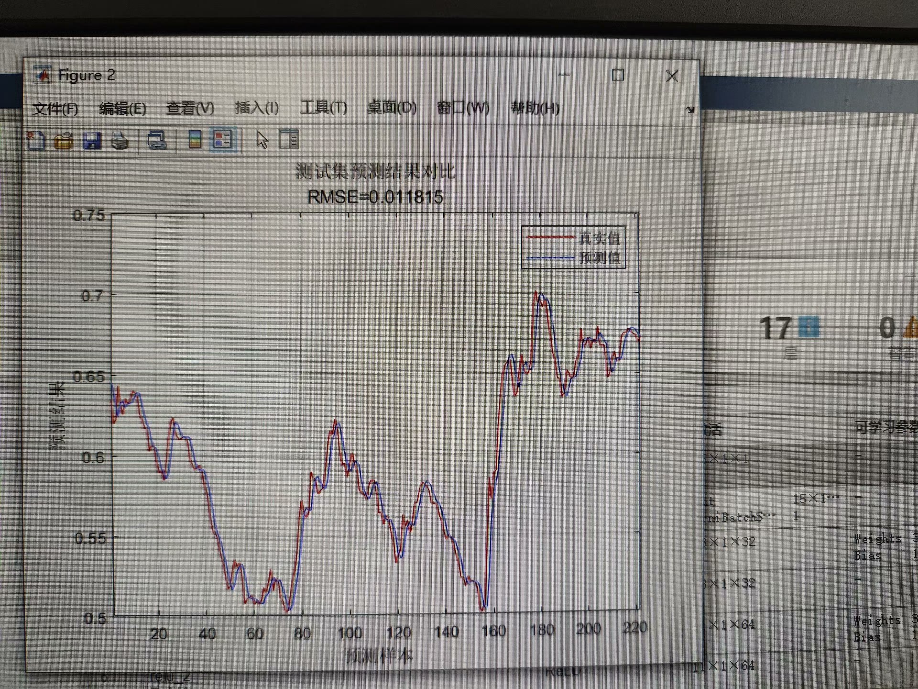The height and width of the screenshot is (689, 918).
Task: Click the dock figure arrow in menu bar
Action: click(x=689, y=110)
